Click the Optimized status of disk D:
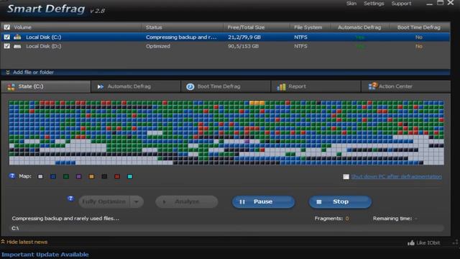This screenshot has width=460, height=259. [x=158, y=46]
